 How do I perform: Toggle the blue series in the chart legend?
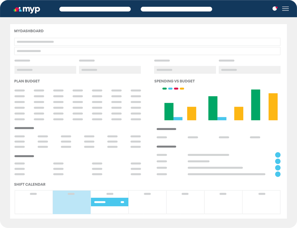point(171,88)
